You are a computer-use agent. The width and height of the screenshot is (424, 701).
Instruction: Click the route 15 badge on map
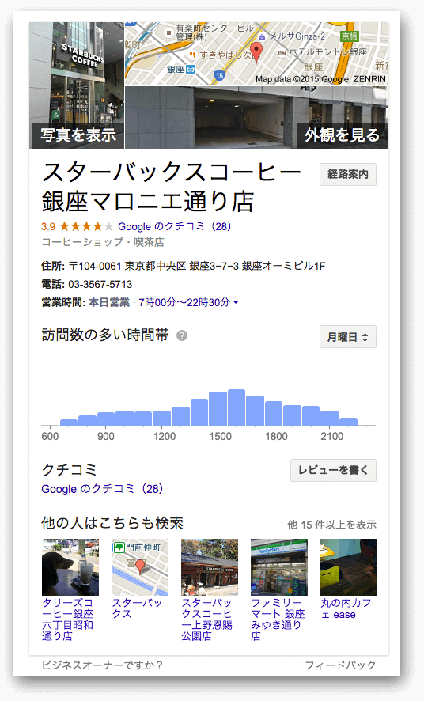coord(219,75)
